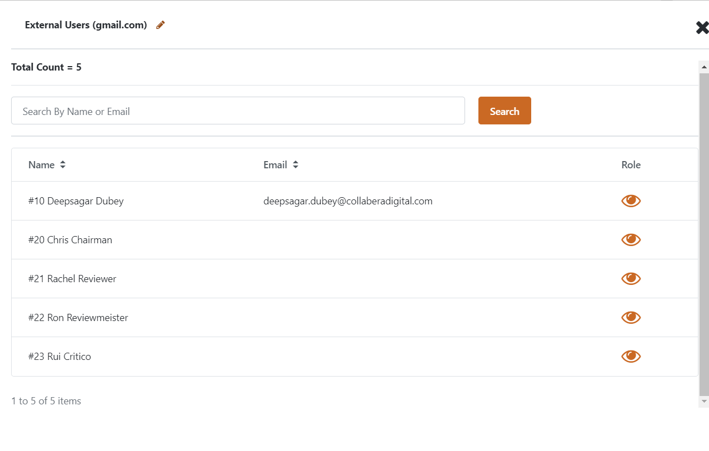Sort the table by Email column
Screen dimensions: 709x451
[296, 164]
